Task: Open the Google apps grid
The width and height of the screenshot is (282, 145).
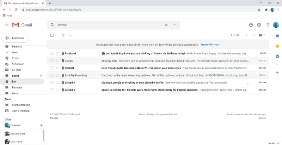Action: [267, 25]
